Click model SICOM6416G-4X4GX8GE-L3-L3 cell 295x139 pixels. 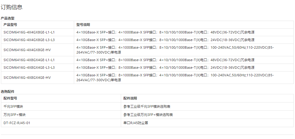29,40
